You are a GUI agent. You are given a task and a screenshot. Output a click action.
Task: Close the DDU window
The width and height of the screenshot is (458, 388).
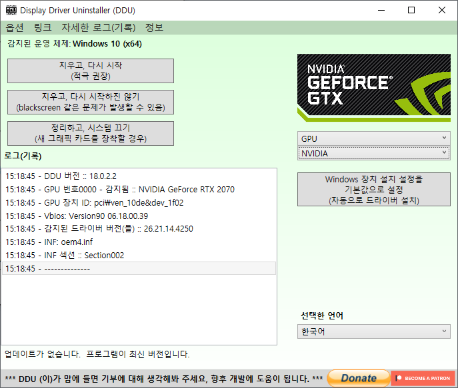442,10
